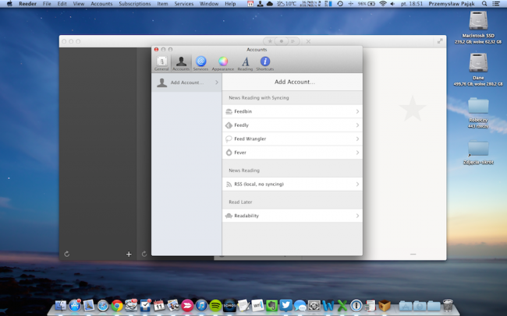Show all items in Reeder's toolbar filter

point(292,41)
